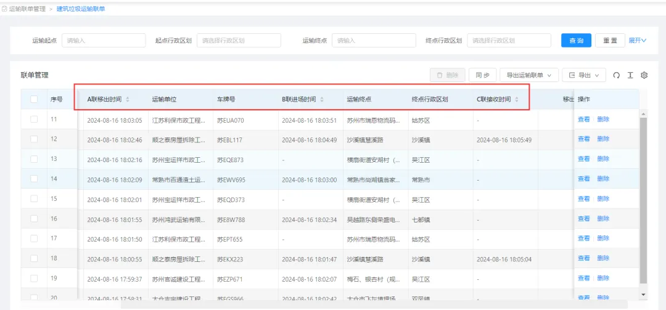This screenshot has width=666, height=310.
Task: Click the greyed-out 删除 trash button
Action: pyautogui.click(x=447, y=75)
